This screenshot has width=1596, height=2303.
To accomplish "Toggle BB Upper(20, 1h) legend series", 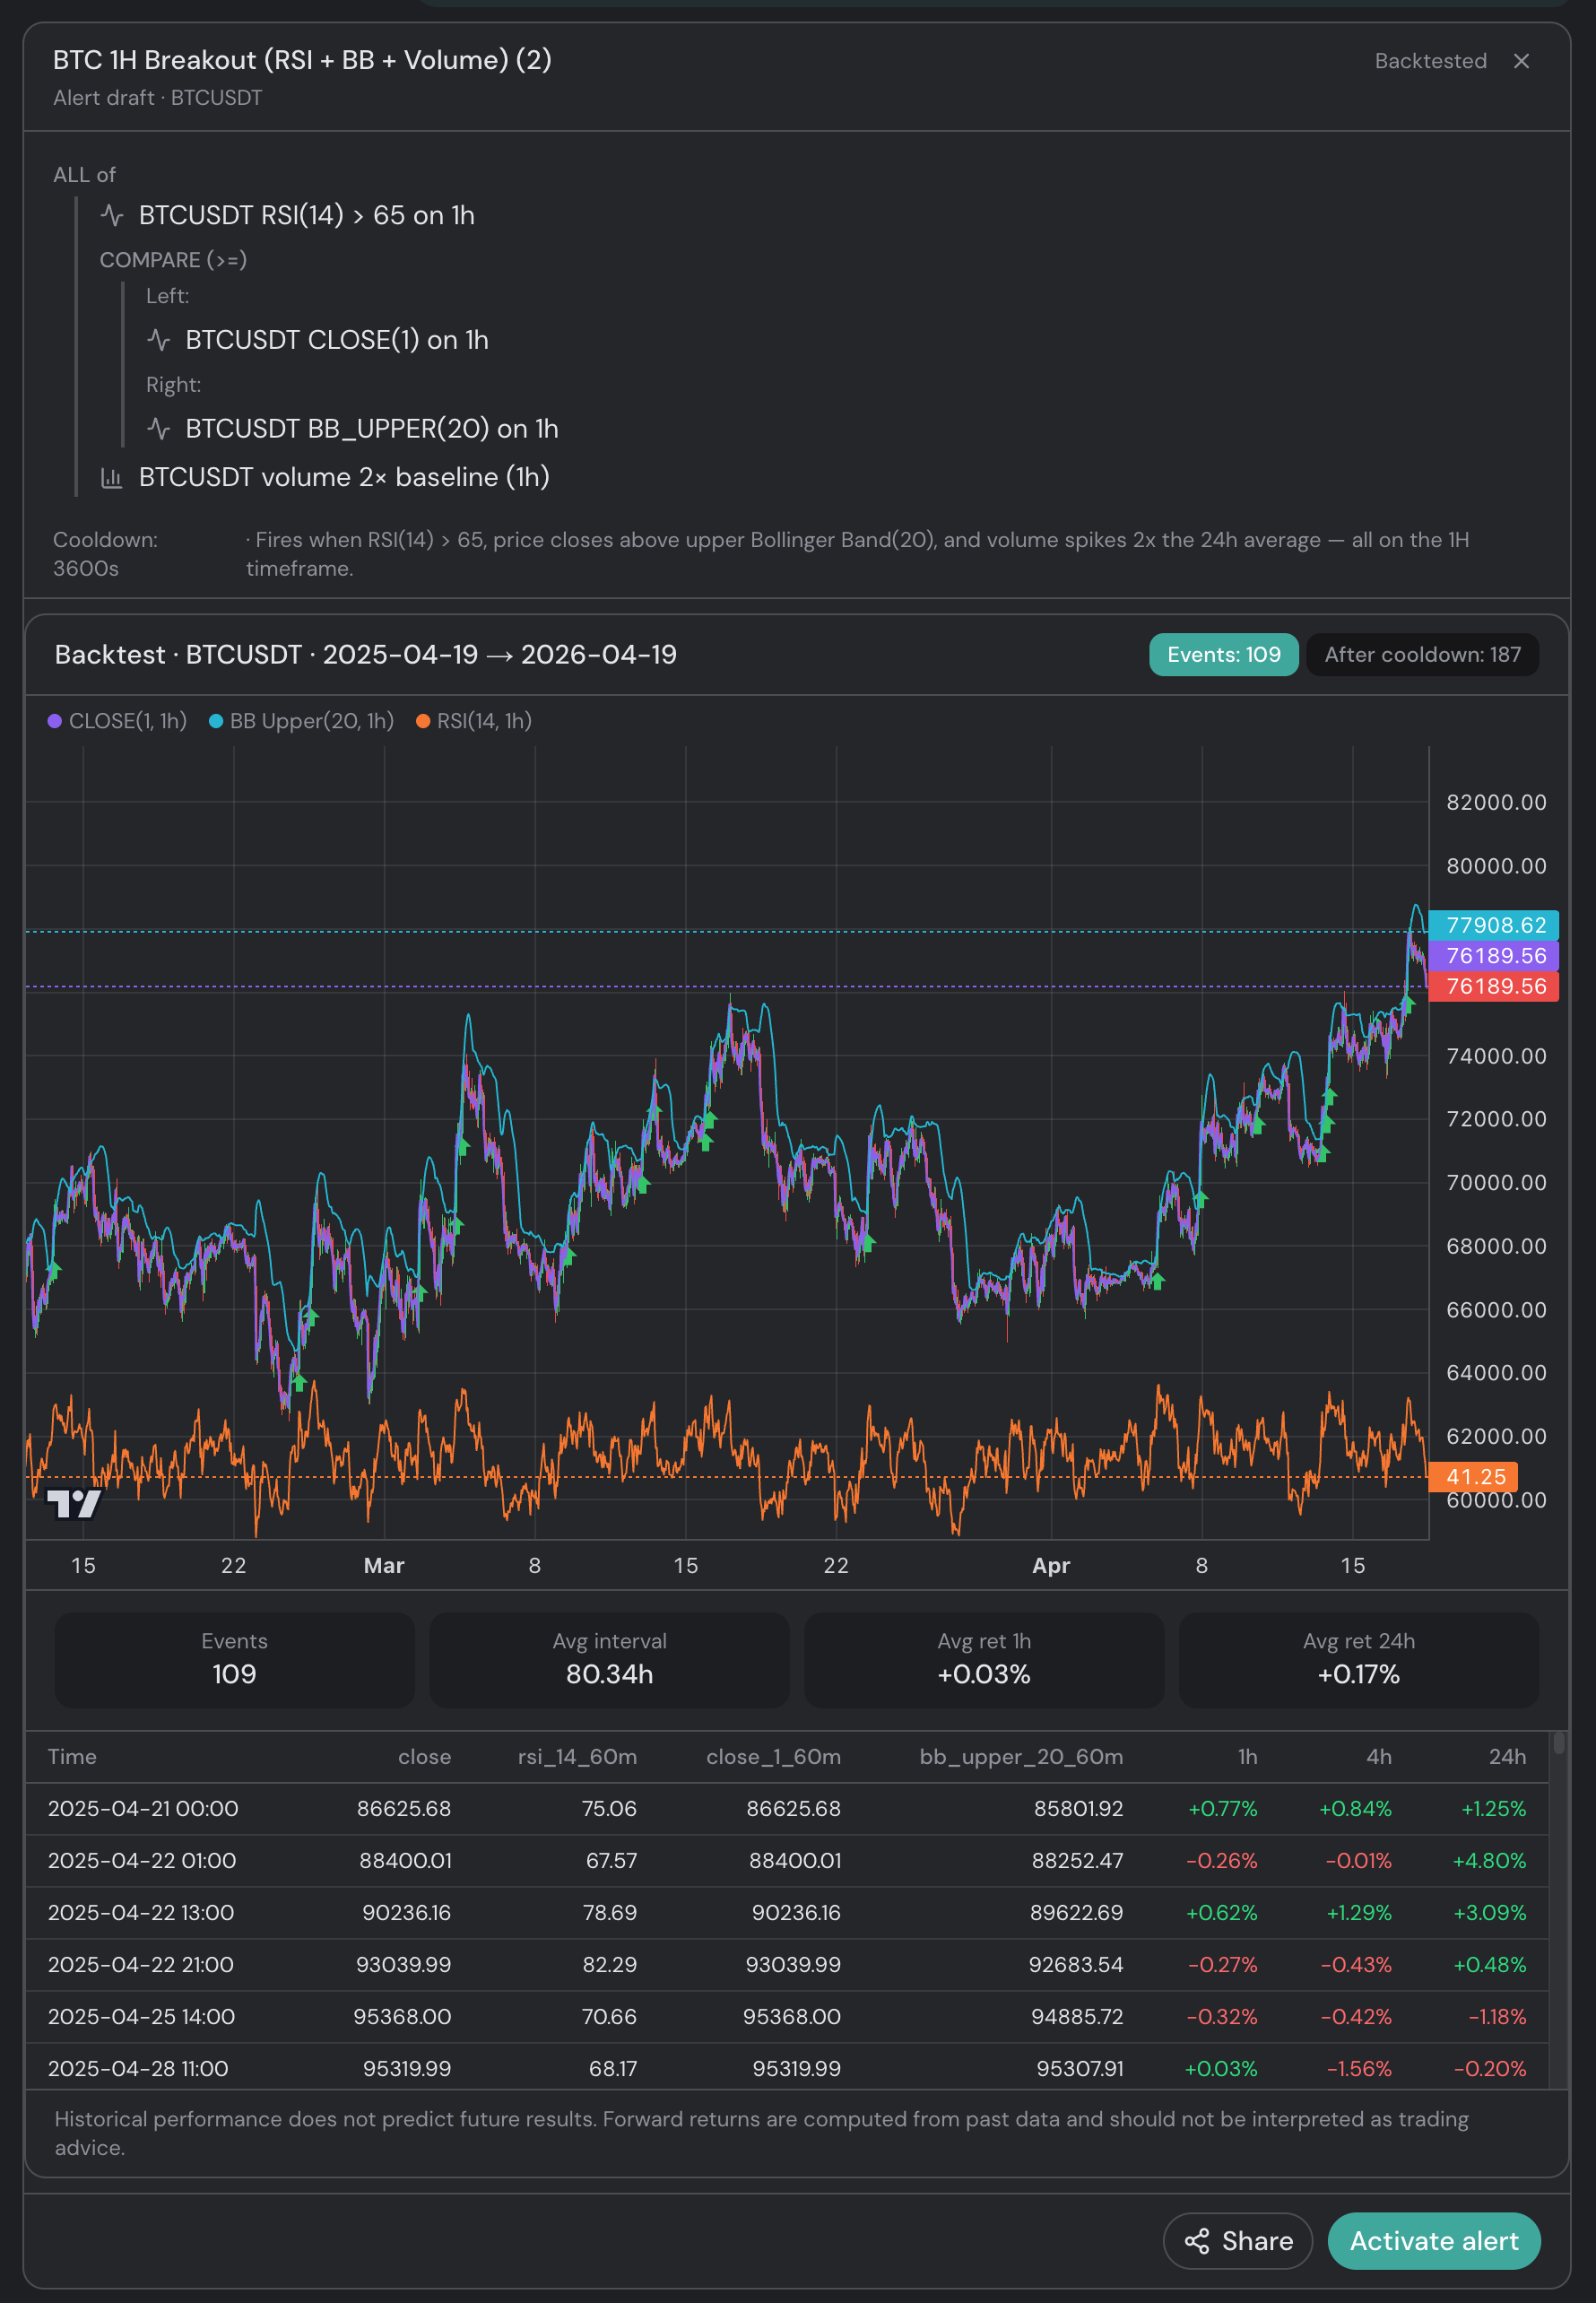I will [301, 721].
